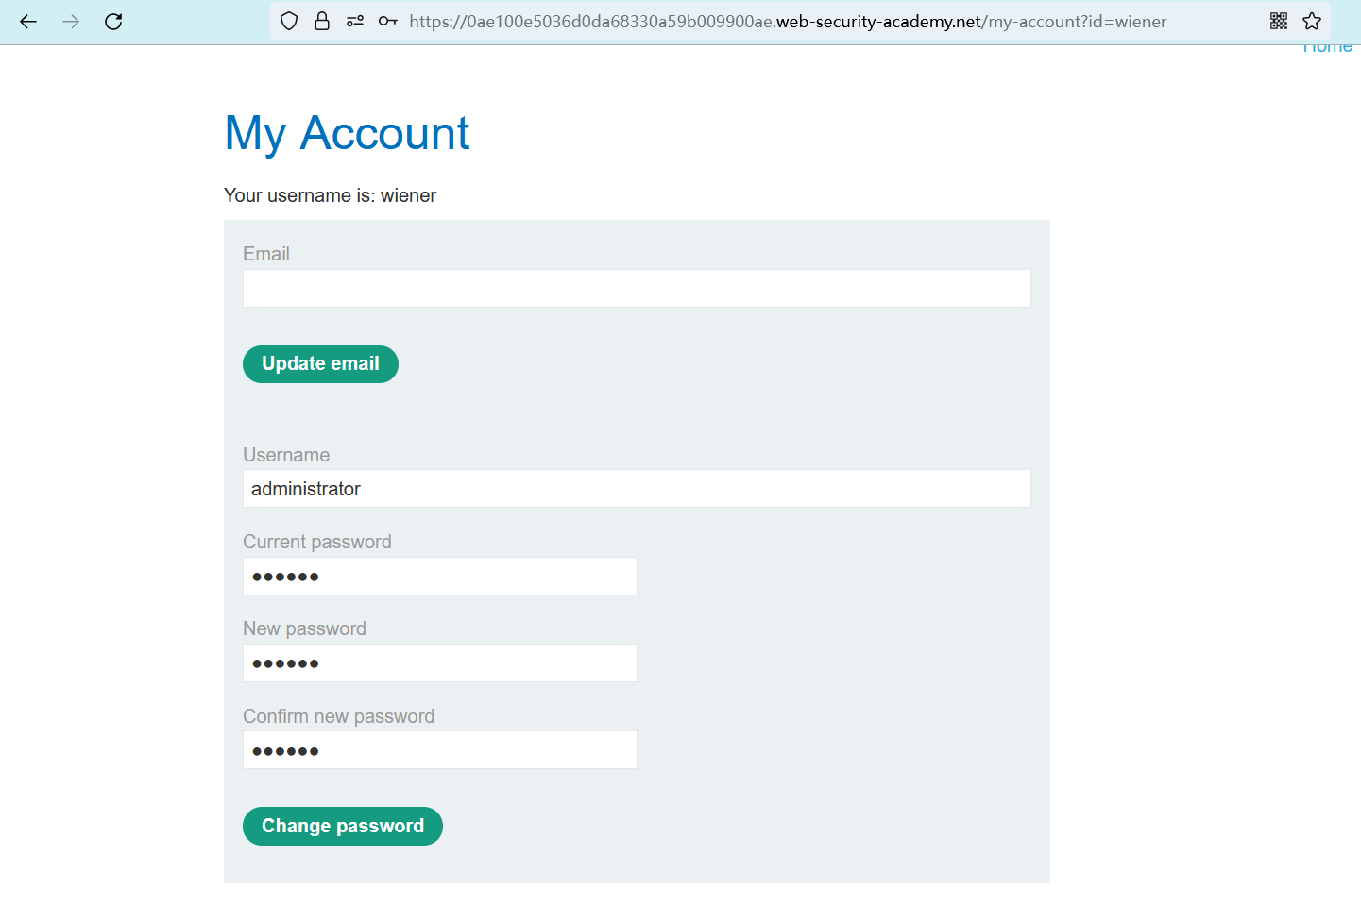Click the New password label
Screen dimensions: 1361x905
(x=304, y=628)
